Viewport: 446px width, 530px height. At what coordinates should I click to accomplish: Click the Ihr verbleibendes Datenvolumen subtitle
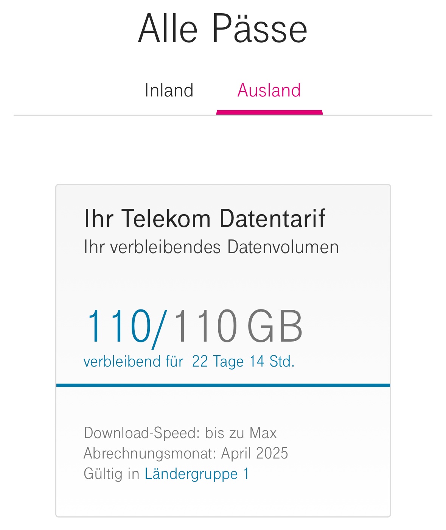point(211,247)
